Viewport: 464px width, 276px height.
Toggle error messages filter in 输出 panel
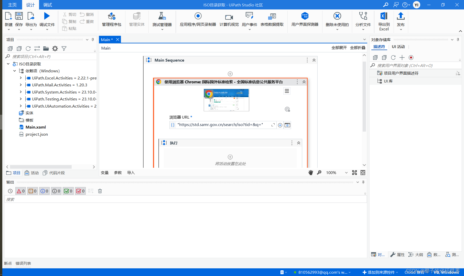(21, 191)
